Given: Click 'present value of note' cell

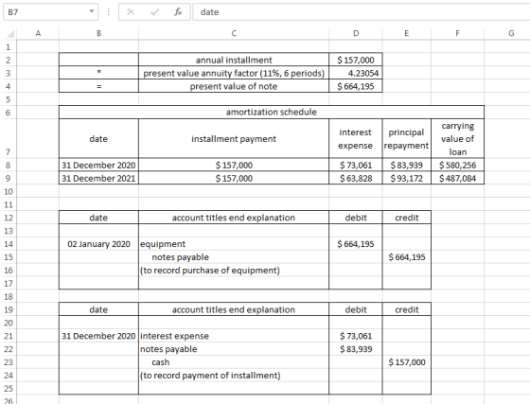Looking at the screenshot, I should click(x=234, y=86).
